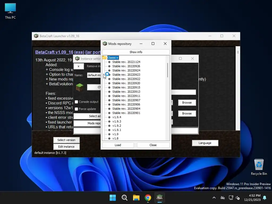The height and width of the screenshot is (204, 272).
Task: Click the grass block instance icon
Action: (x=80, y=87)
